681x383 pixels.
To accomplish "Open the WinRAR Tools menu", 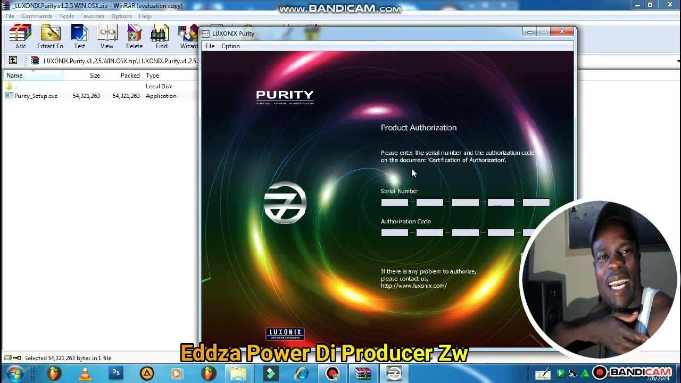I will tap(67, 16).
